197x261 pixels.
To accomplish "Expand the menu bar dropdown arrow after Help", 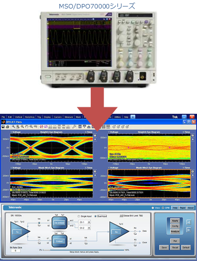I will pyautogui.click(x=133, y=117).
